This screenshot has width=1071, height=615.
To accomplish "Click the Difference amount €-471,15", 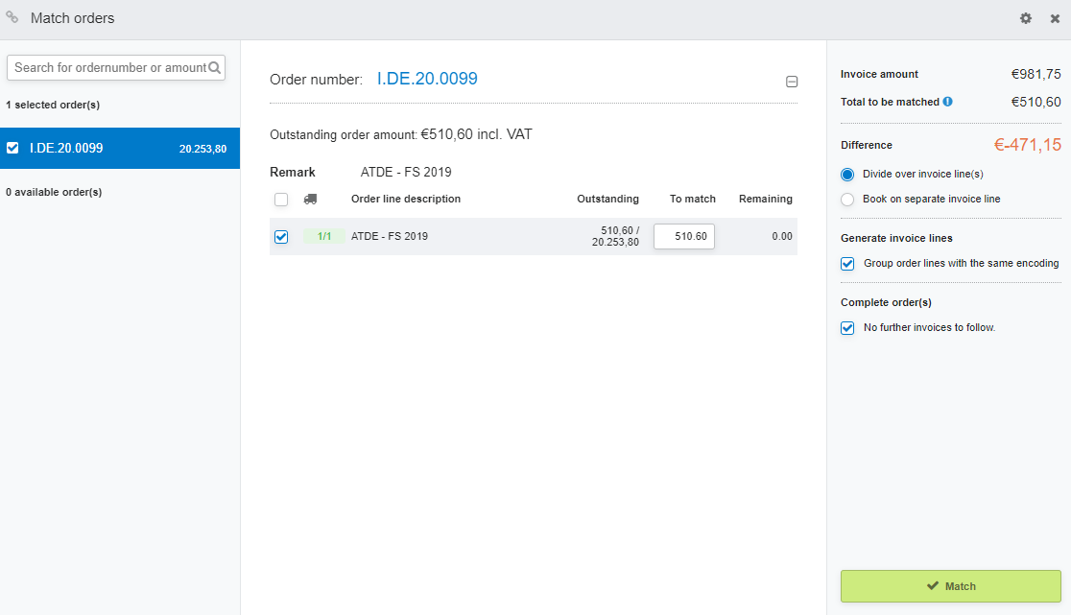I will pyautogui.click(x=1027, y=145).
